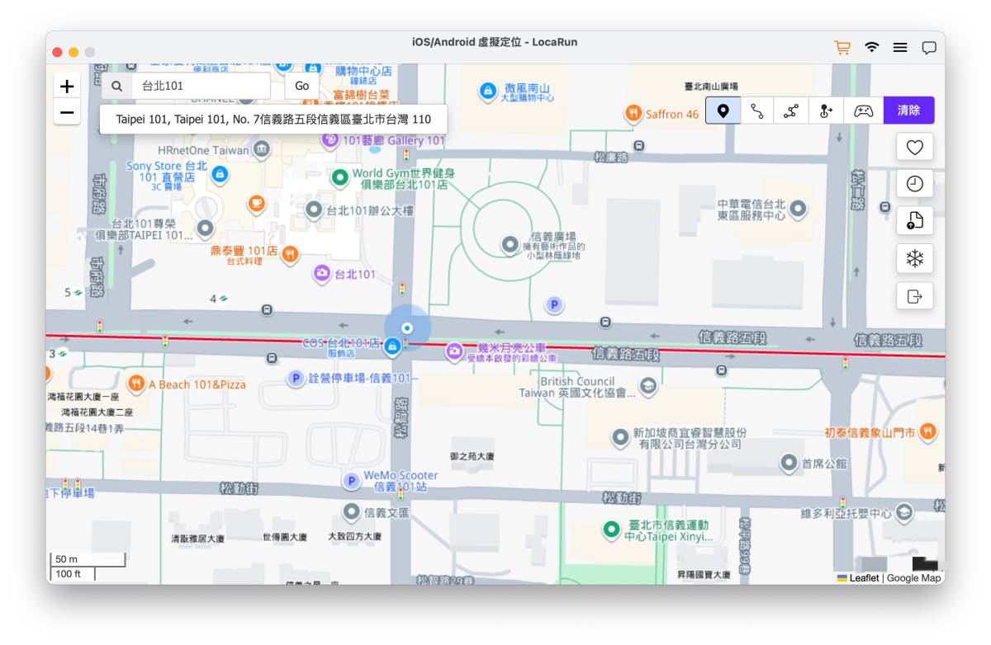
Task: Click the 鼎泰豐 101店 restaurant marker
Action: click(290, 254)
